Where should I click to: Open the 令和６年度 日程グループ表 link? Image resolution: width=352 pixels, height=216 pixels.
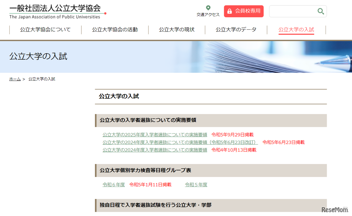[x=113, y=185]
